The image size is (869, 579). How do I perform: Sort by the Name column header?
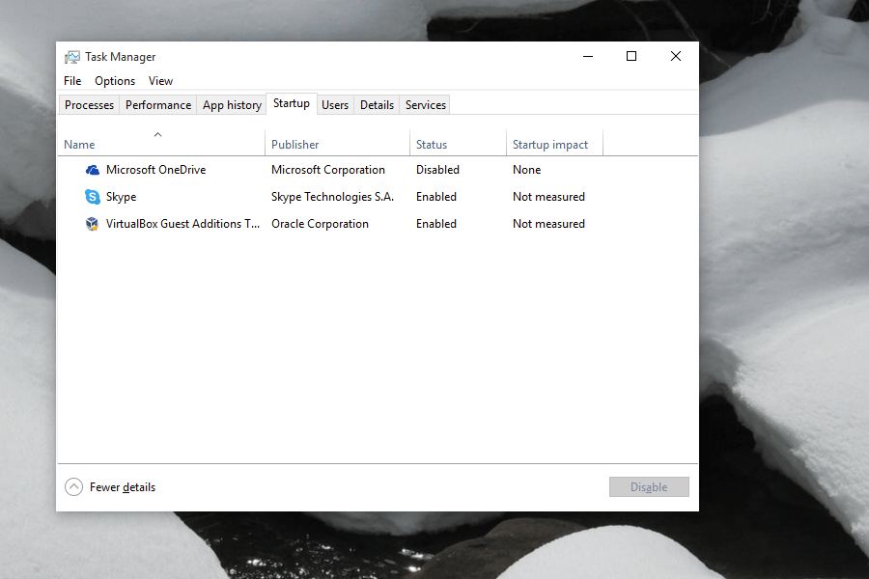coord(161,144)
